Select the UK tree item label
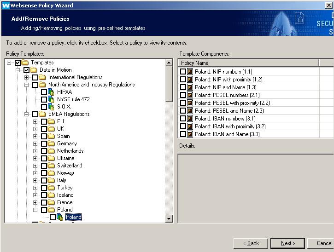The image size is (334, 252). tap(60, 129)
